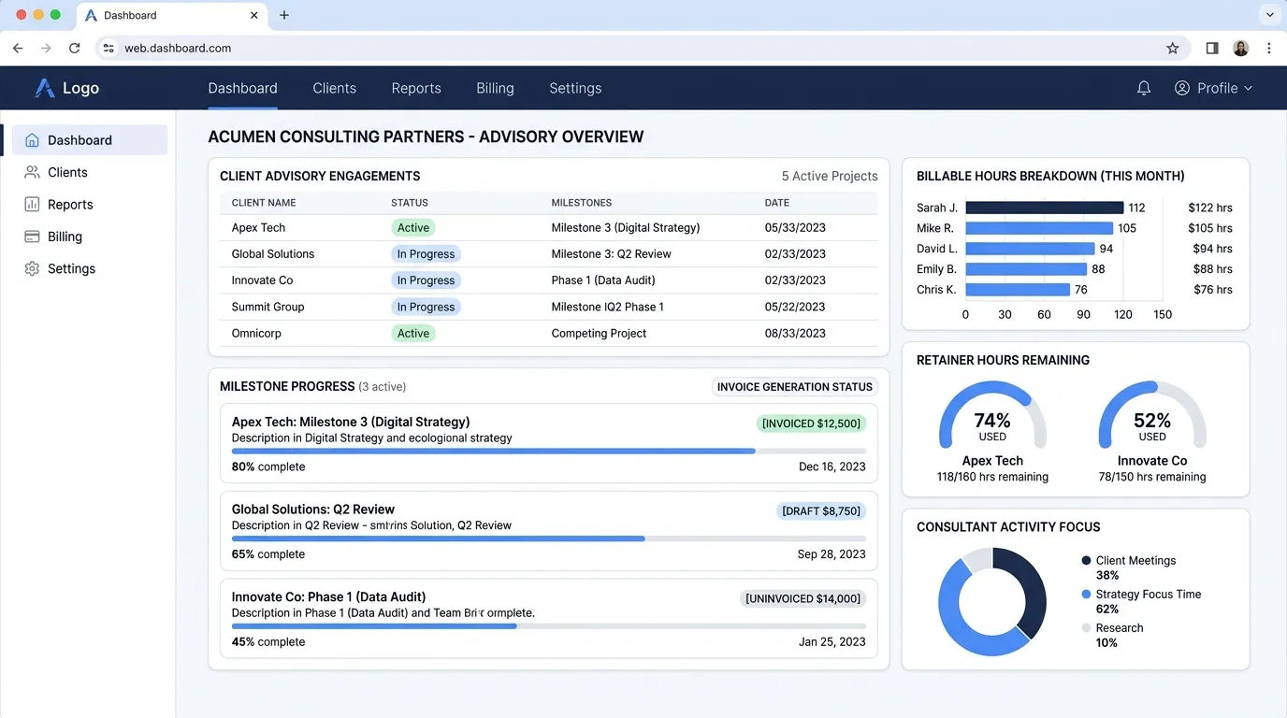The width and height of the screenshot is (1287, 718).
Task: Click the Consultant Activity donut chart
Action: click(x=992, y=601)
